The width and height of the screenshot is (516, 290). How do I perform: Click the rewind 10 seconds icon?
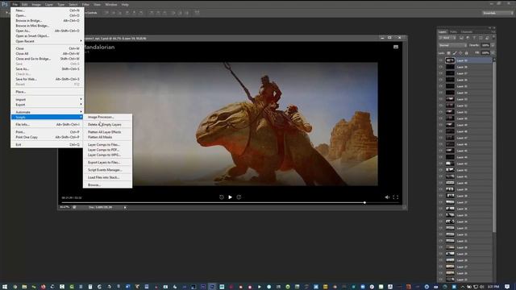coord(222,197)
